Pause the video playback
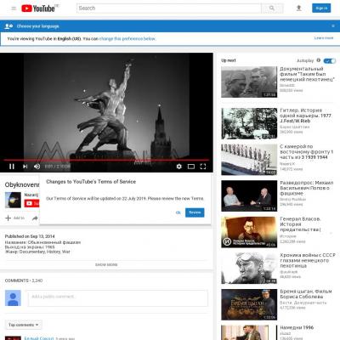This screenshot has height=340, width=340. pos(12,167)
